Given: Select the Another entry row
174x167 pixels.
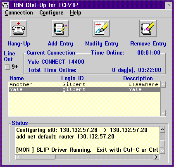Looking at the screenshot, I should coord(84,84).
